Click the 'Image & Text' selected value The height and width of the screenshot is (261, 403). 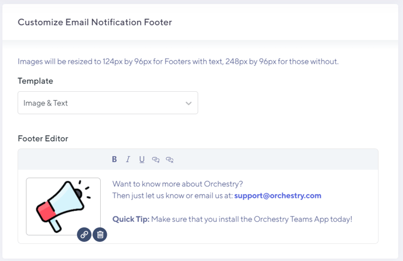(46, 103)
